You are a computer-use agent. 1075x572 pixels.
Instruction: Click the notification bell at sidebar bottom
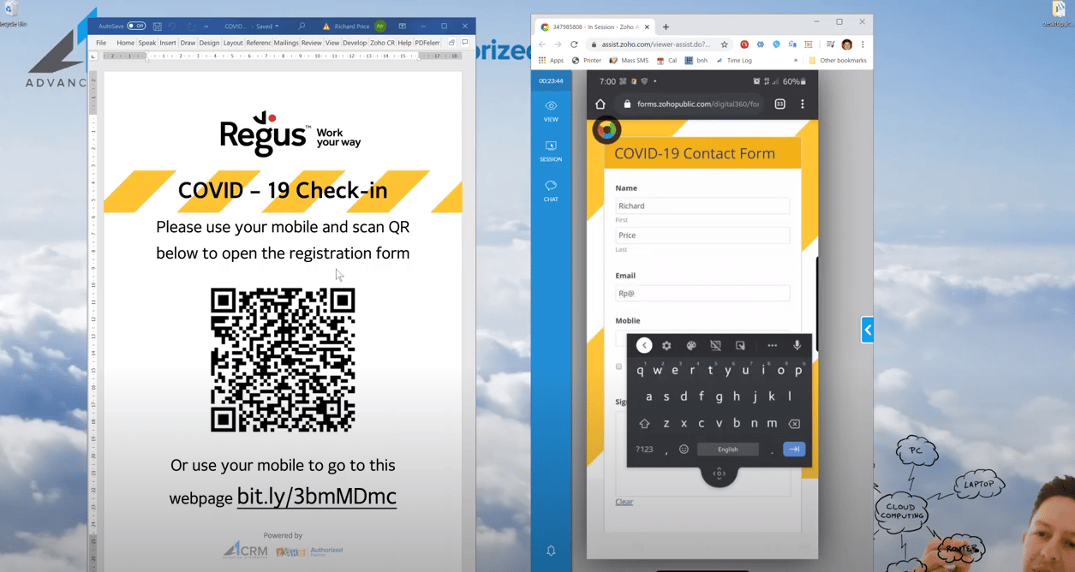point(551,551)
